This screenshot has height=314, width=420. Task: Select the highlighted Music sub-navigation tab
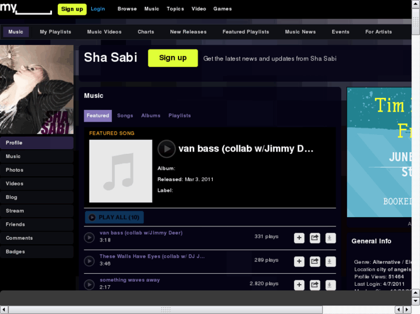click(x=16, y=32)
